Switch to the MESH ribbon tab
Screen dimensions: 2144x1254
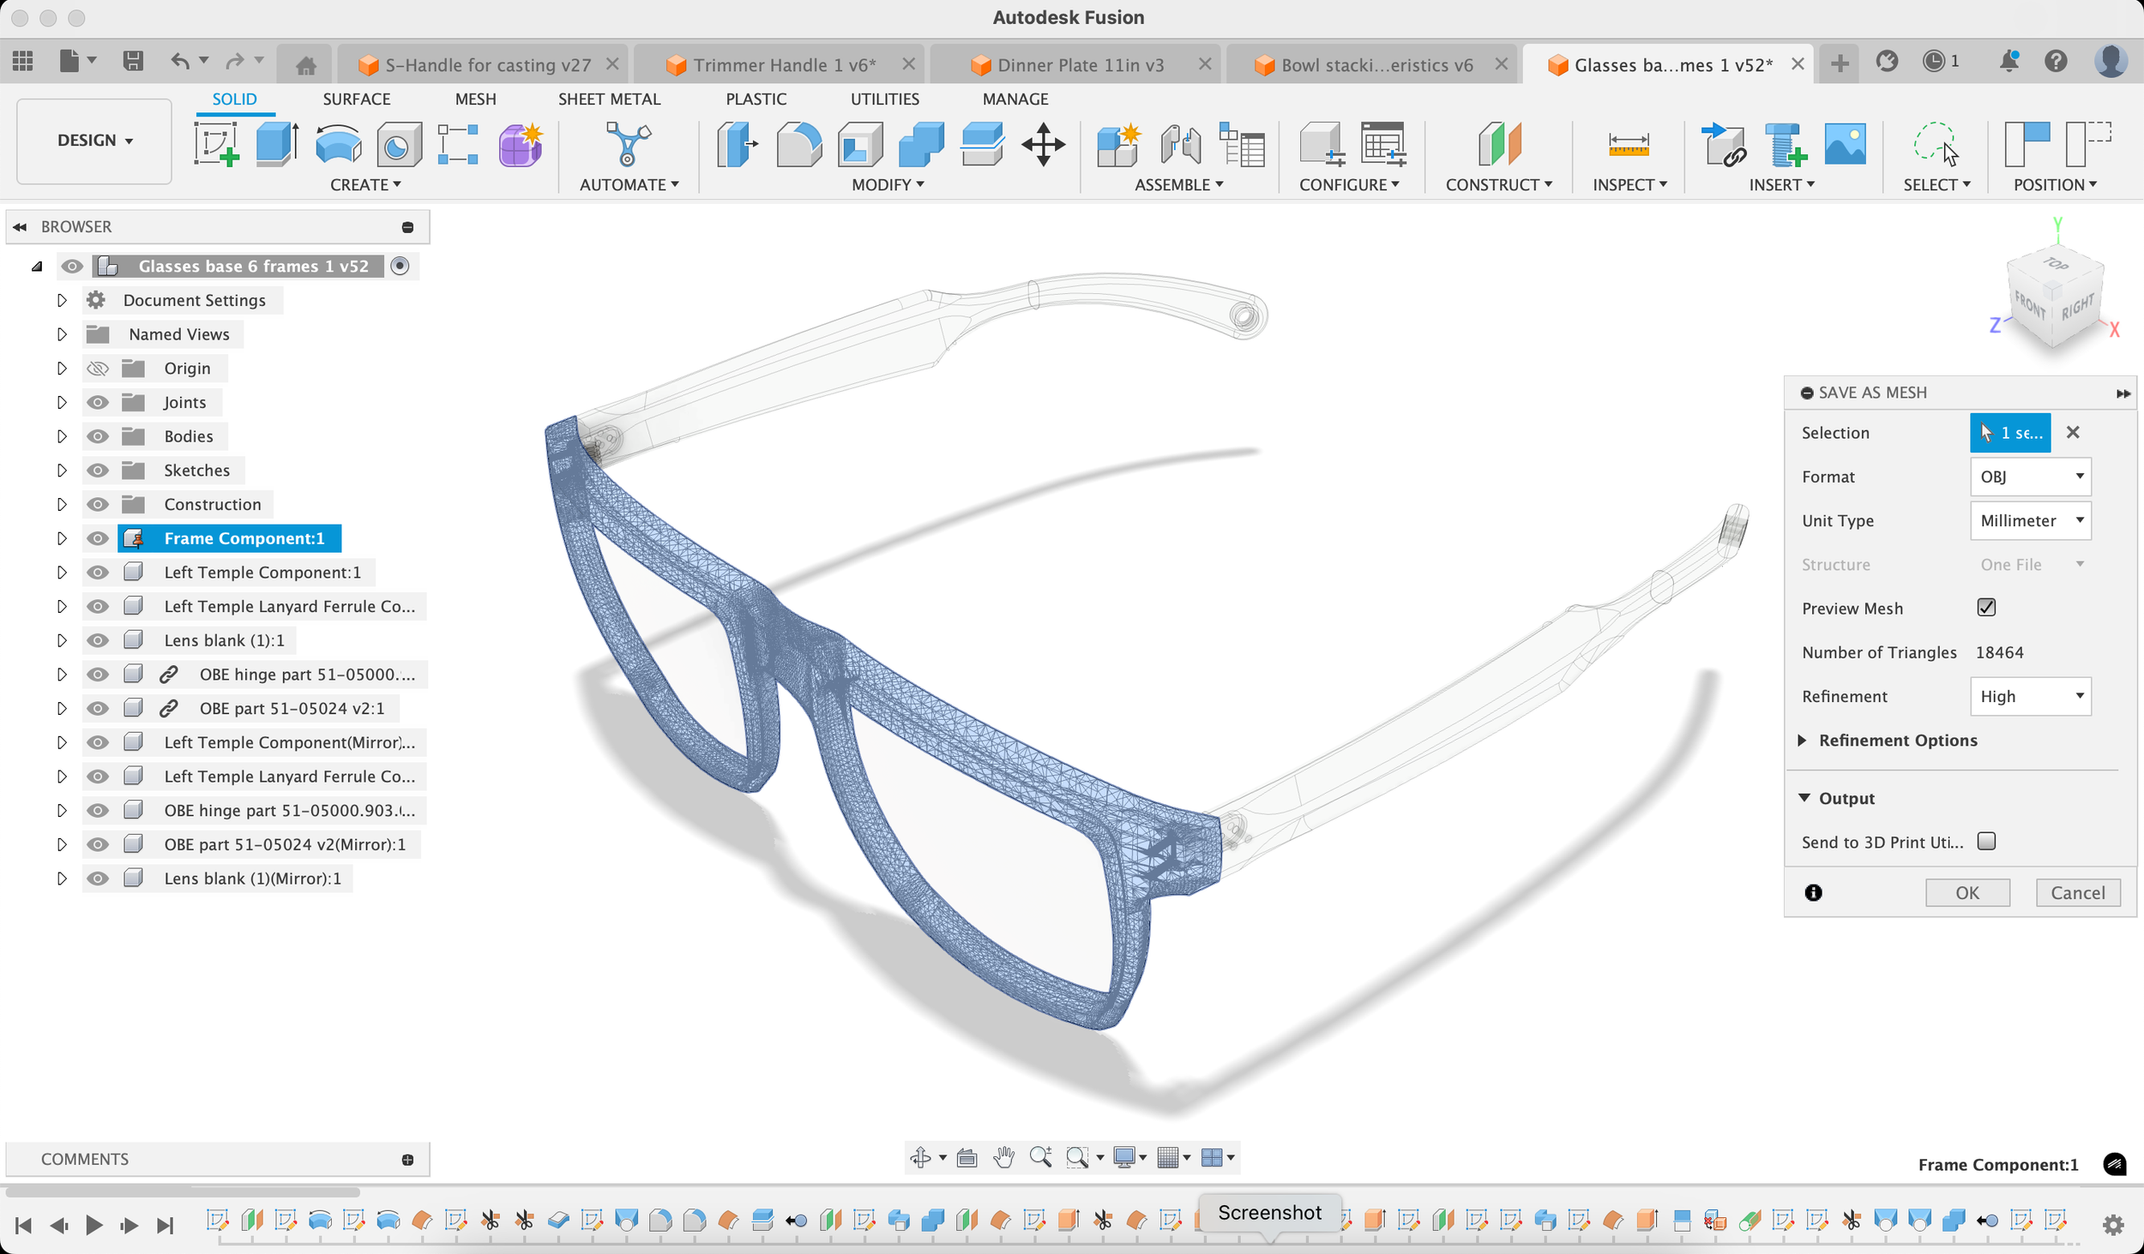click(x=475, y=99)
